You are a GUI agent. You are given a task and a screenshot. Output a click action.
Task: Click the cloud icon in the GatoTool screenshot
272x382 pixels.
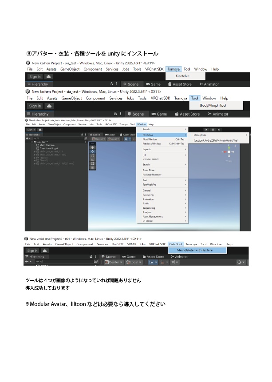tap(45, 251)
